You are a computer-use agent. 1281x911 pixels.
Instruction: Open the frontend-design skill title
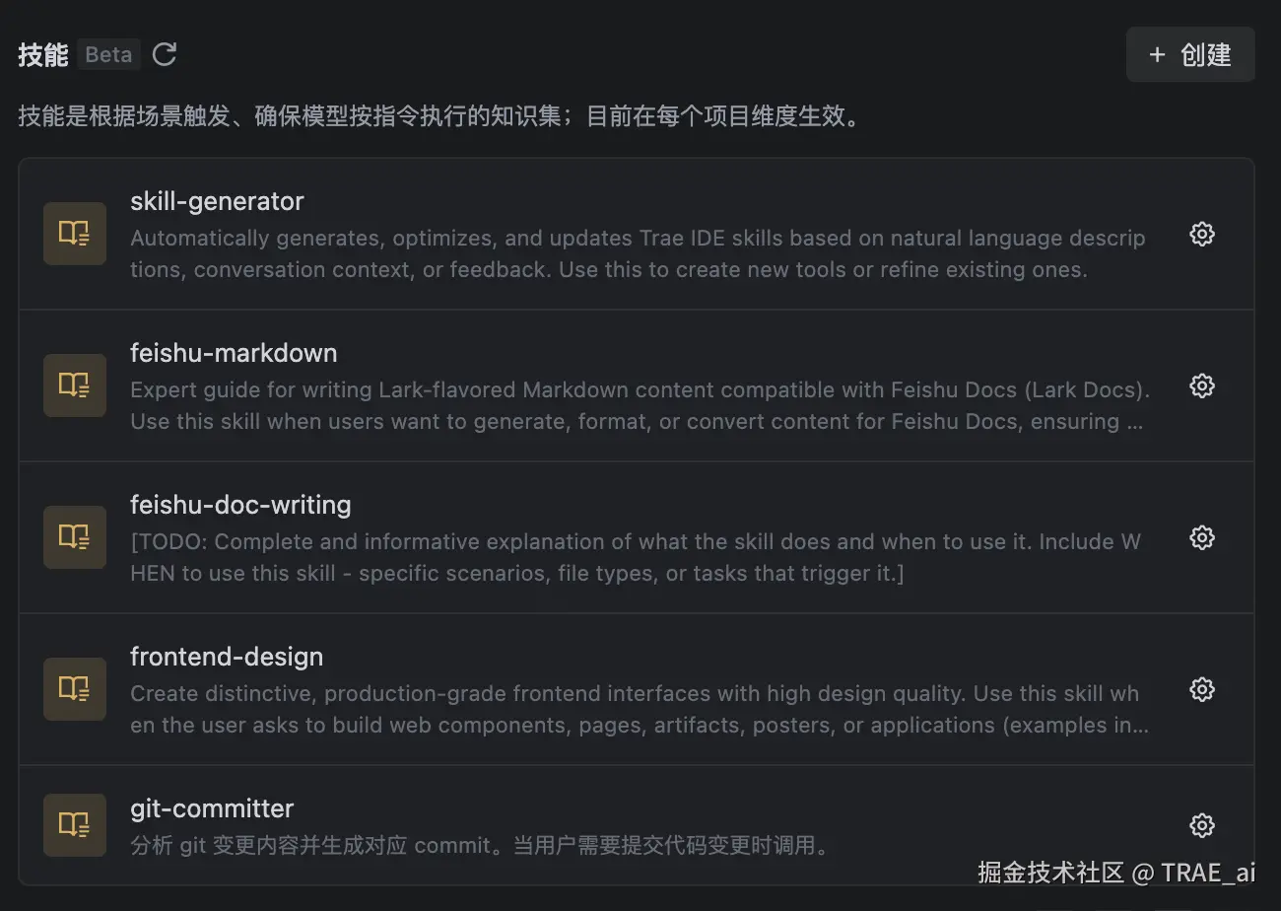point(227,657)
